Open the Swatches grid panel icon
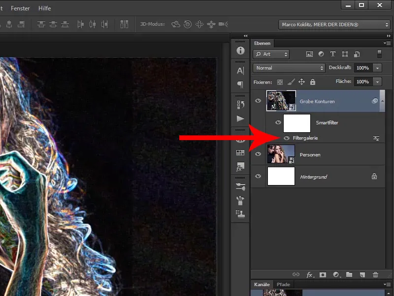 pos(240,152)
